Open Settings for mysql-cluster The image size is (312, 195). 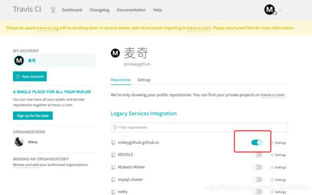tap(278, 180)
